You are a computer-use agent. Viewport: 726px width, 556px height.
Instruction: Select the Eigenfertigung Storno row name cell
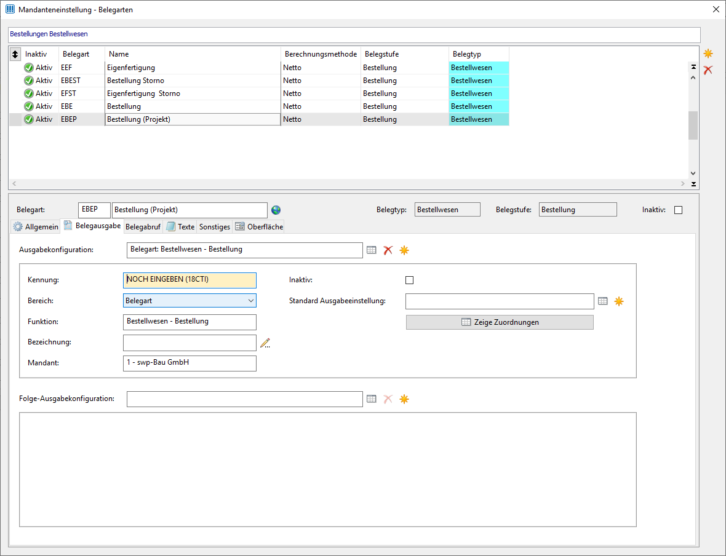[193, 93]
